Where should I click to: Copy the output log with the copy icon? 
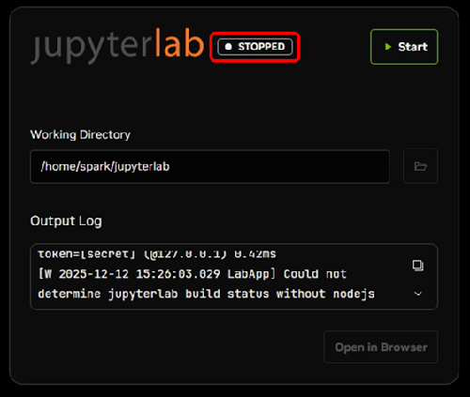coord(417,266)
